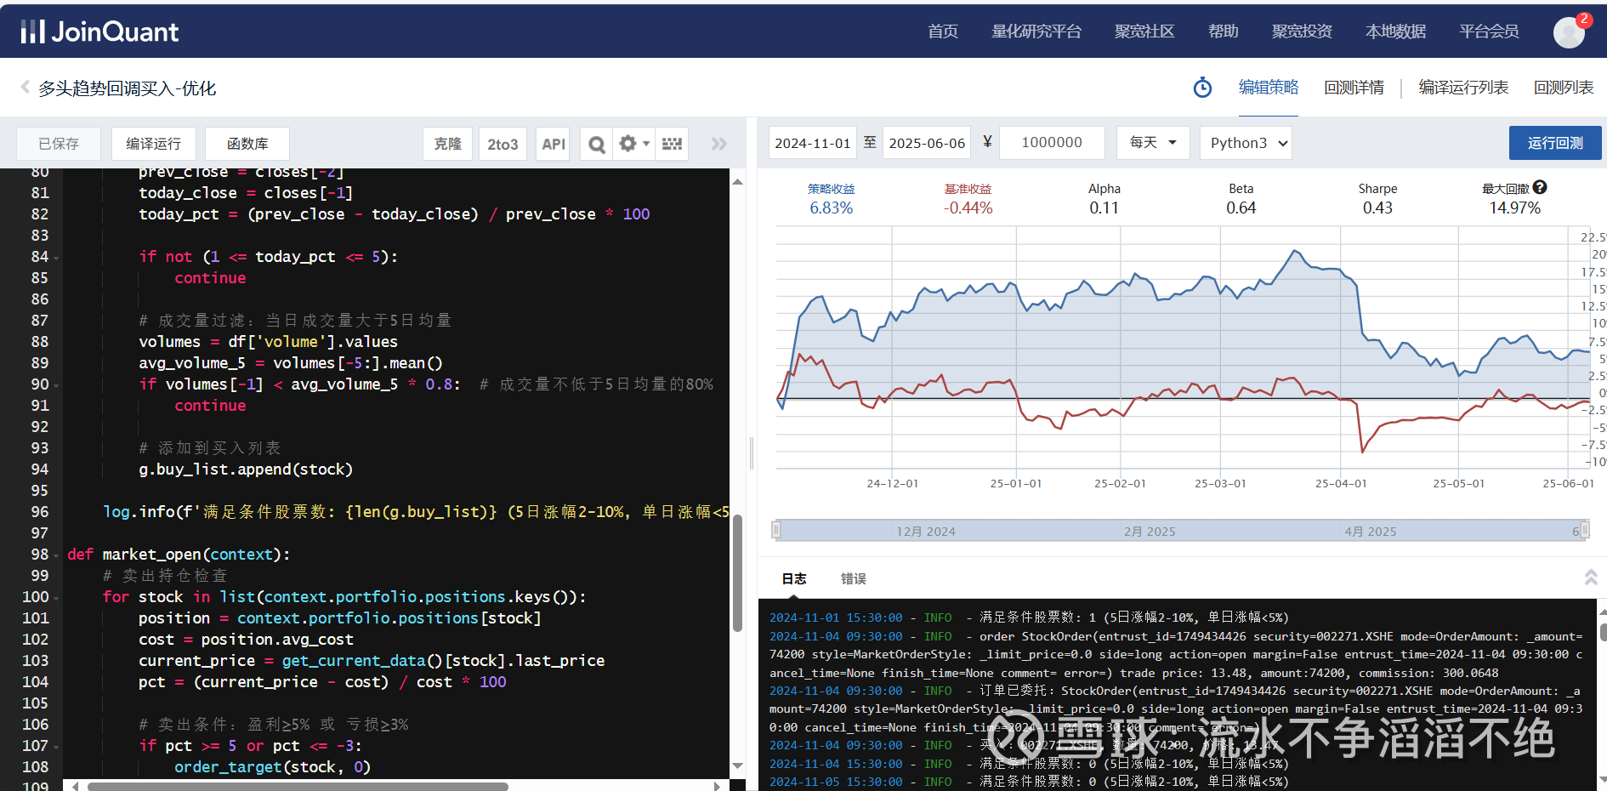Click the 编译运行 button
This screenshot has height=791, width=1607.
[x=154, y=143]
